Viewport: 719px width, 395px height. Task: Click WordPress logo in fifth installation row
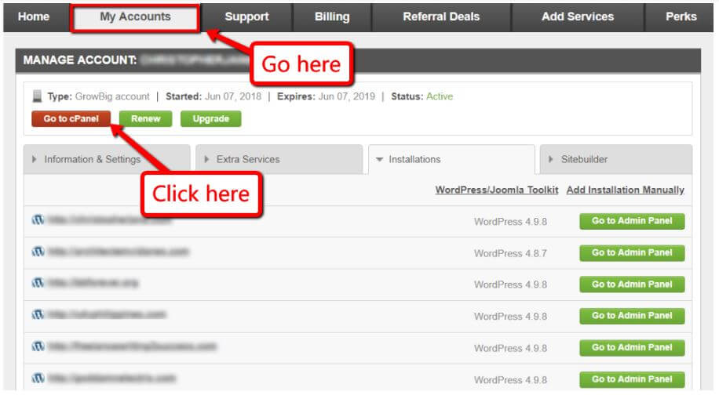pos(38,346)
